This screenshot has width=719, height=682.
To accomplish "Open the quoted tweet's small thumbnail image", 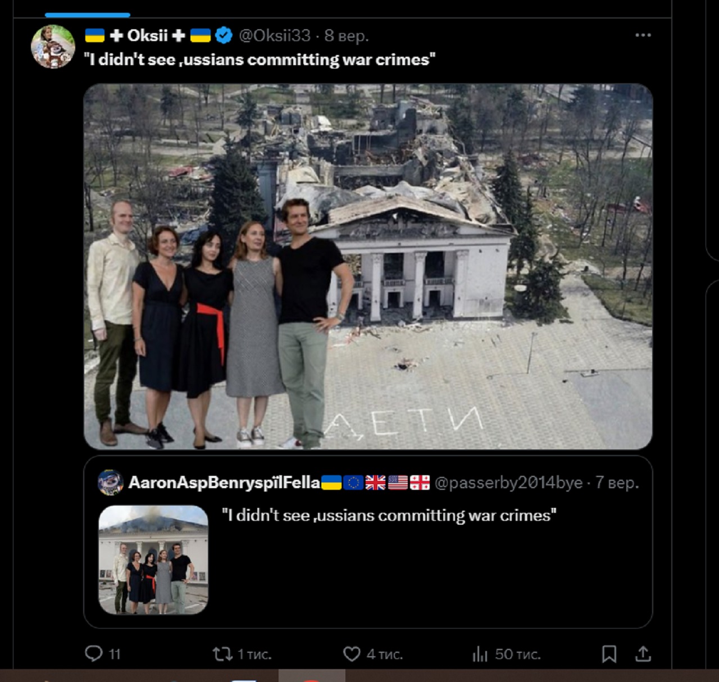I will point(153,560).
